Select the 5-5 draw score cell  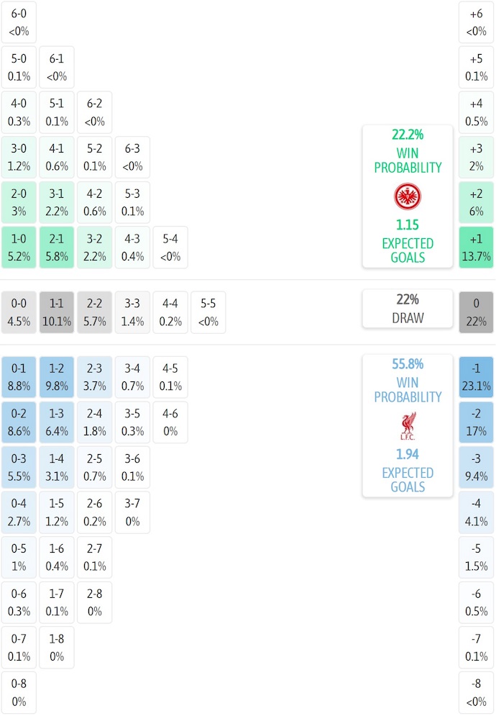(x=208, y=312)
